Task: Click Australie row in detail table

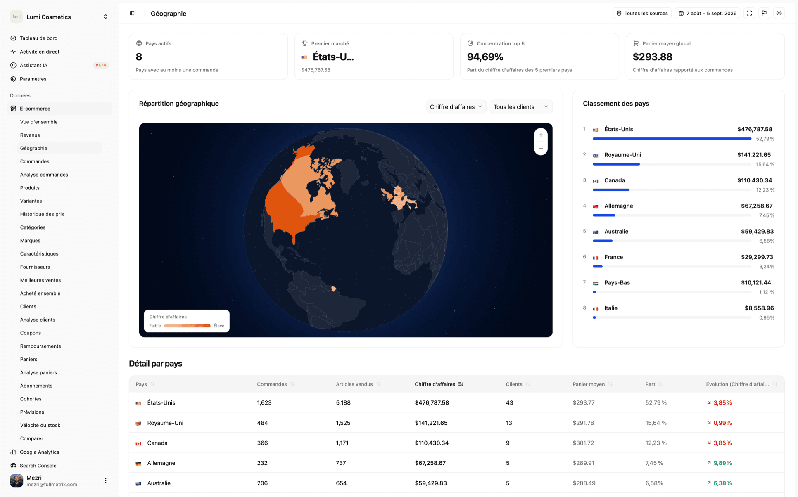Action: point(456,483)
